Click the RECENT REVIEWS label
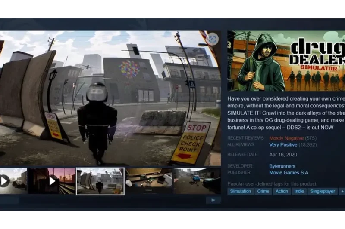Screen dimensions: 345x229 [245, 138]
